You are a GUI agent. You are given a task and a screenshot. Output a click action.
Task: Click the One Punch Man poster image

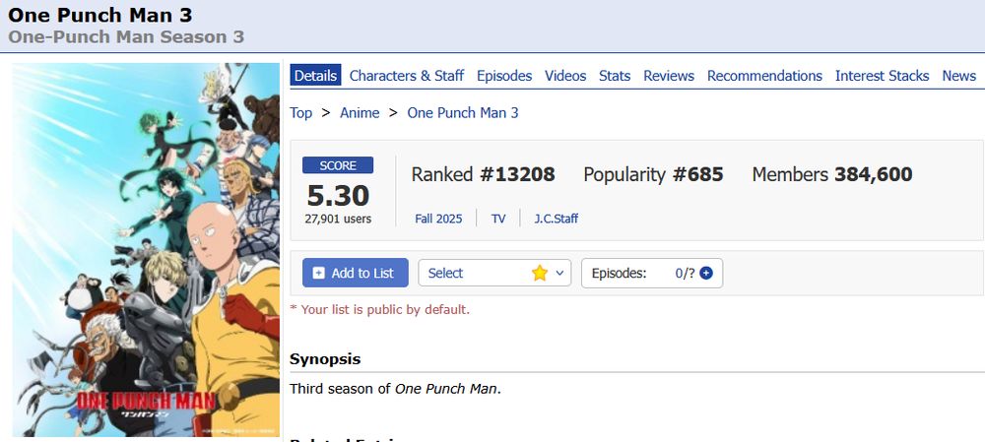pyautogui.click(x=146, y=250)
